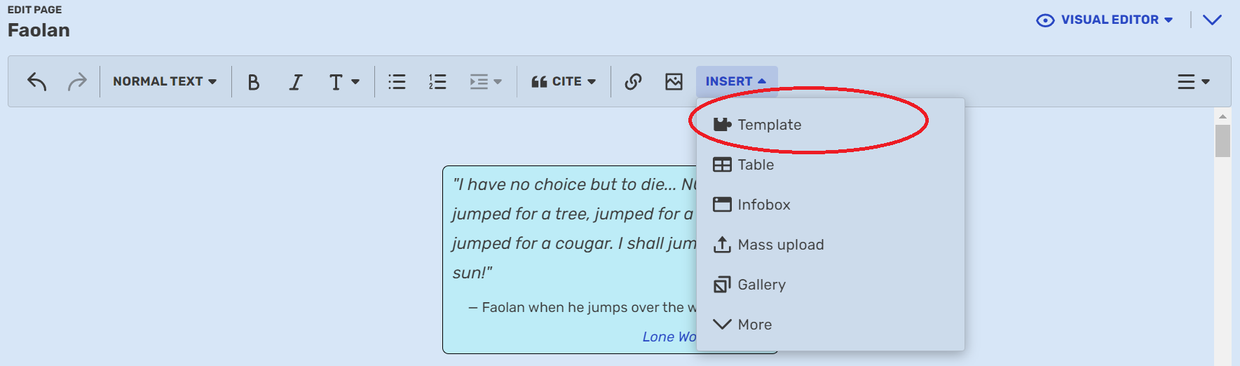Select Template from Insert menu
The height and width of the screenshot is (366, 1240).
click(x=769, y=125)
